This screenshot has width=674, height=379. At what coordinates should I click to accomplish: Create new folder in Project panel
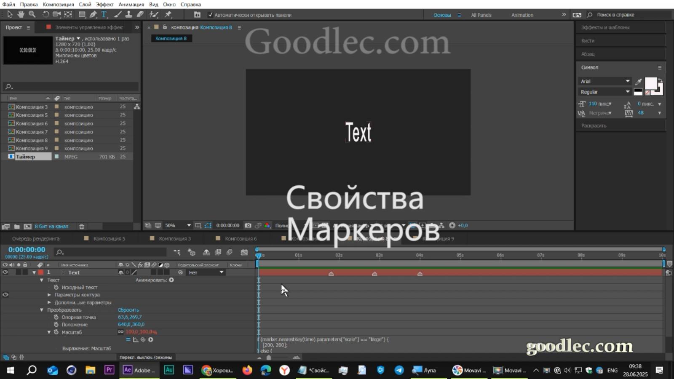click(17, 226)
